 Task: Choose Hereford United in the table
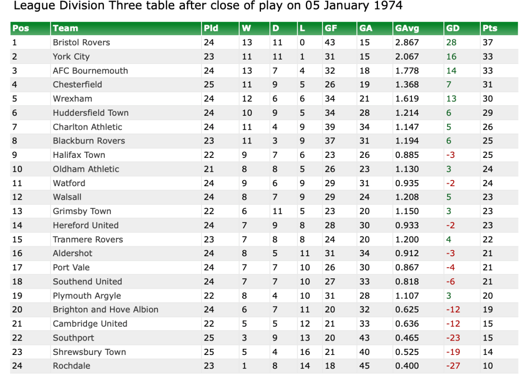86,225
